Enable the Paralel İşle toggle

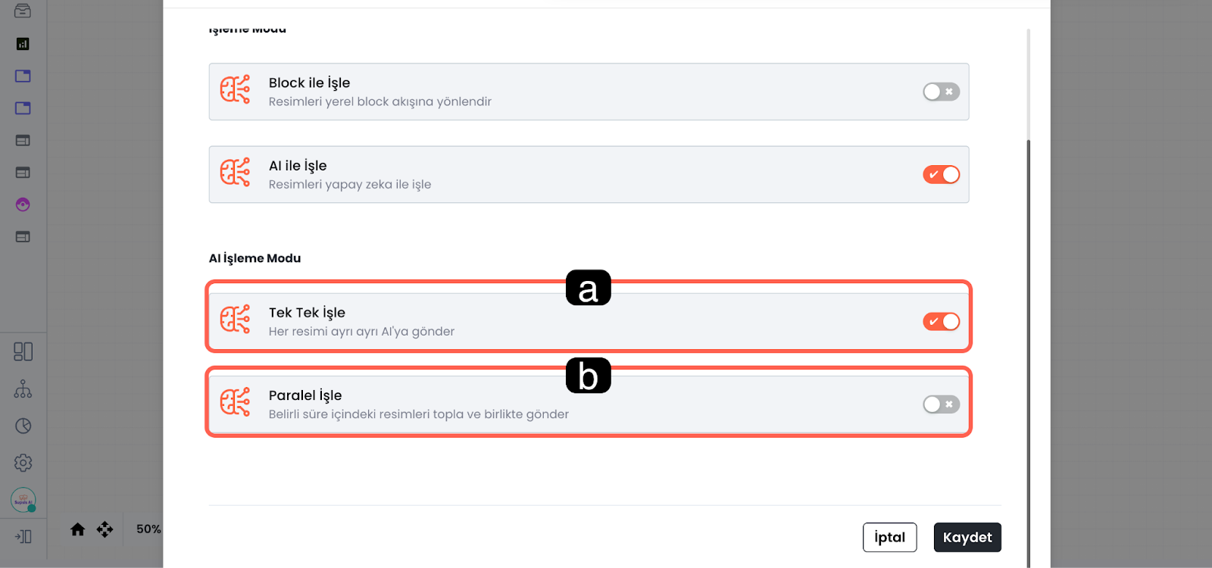point(941,404)
